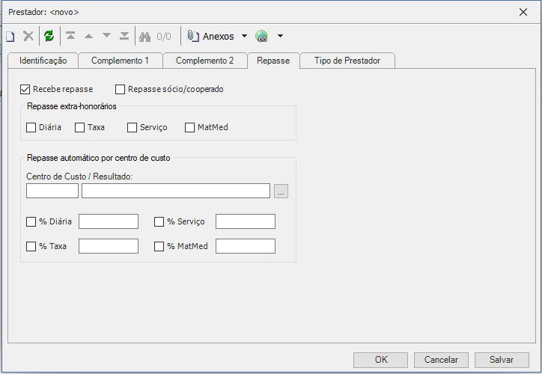Go to next record arrow
Image resolution: width=542 pixels, height=374 pixels.
106,36
